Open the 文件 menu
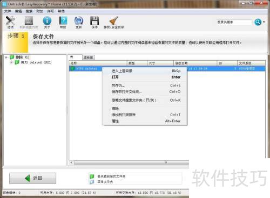This screenshot has height=198, width=270. click(8, 11)
